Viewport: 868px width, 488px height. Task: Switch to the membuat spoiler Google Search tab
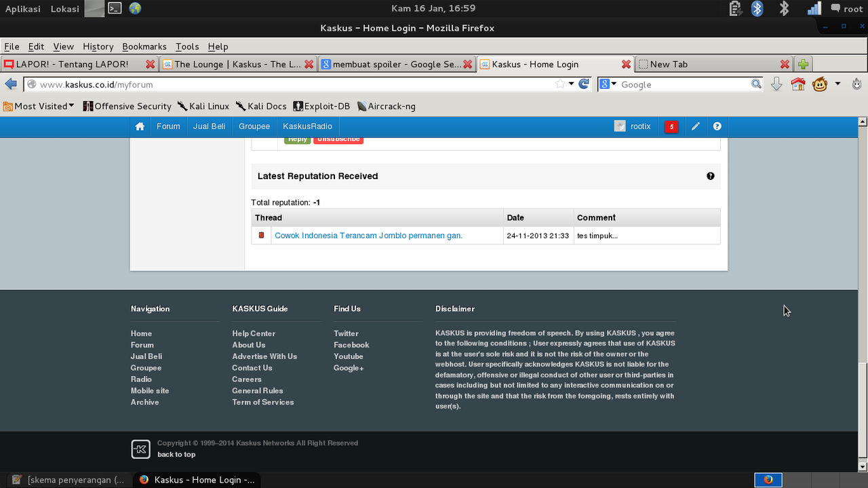(x=397, y=64)
